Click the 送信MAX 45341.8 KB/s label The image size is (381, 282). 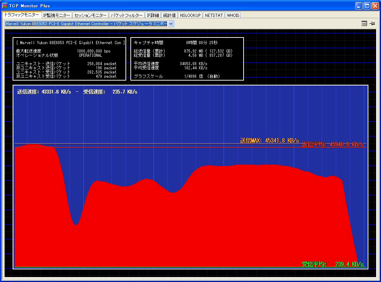tap(269, 140)
